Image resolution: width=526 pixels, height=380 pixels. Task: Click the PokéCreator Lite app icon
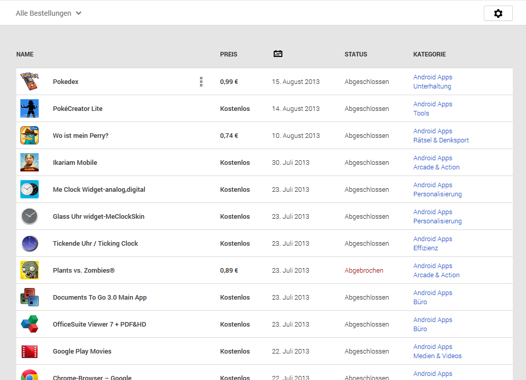(x=29, y=108)
